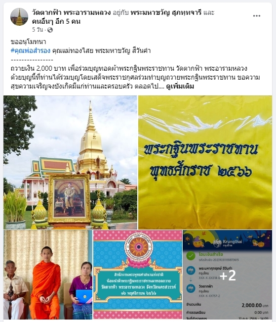Click the page profile avatar picture
Viewport: 276px width, 322px height.
[x=19, y=17]
